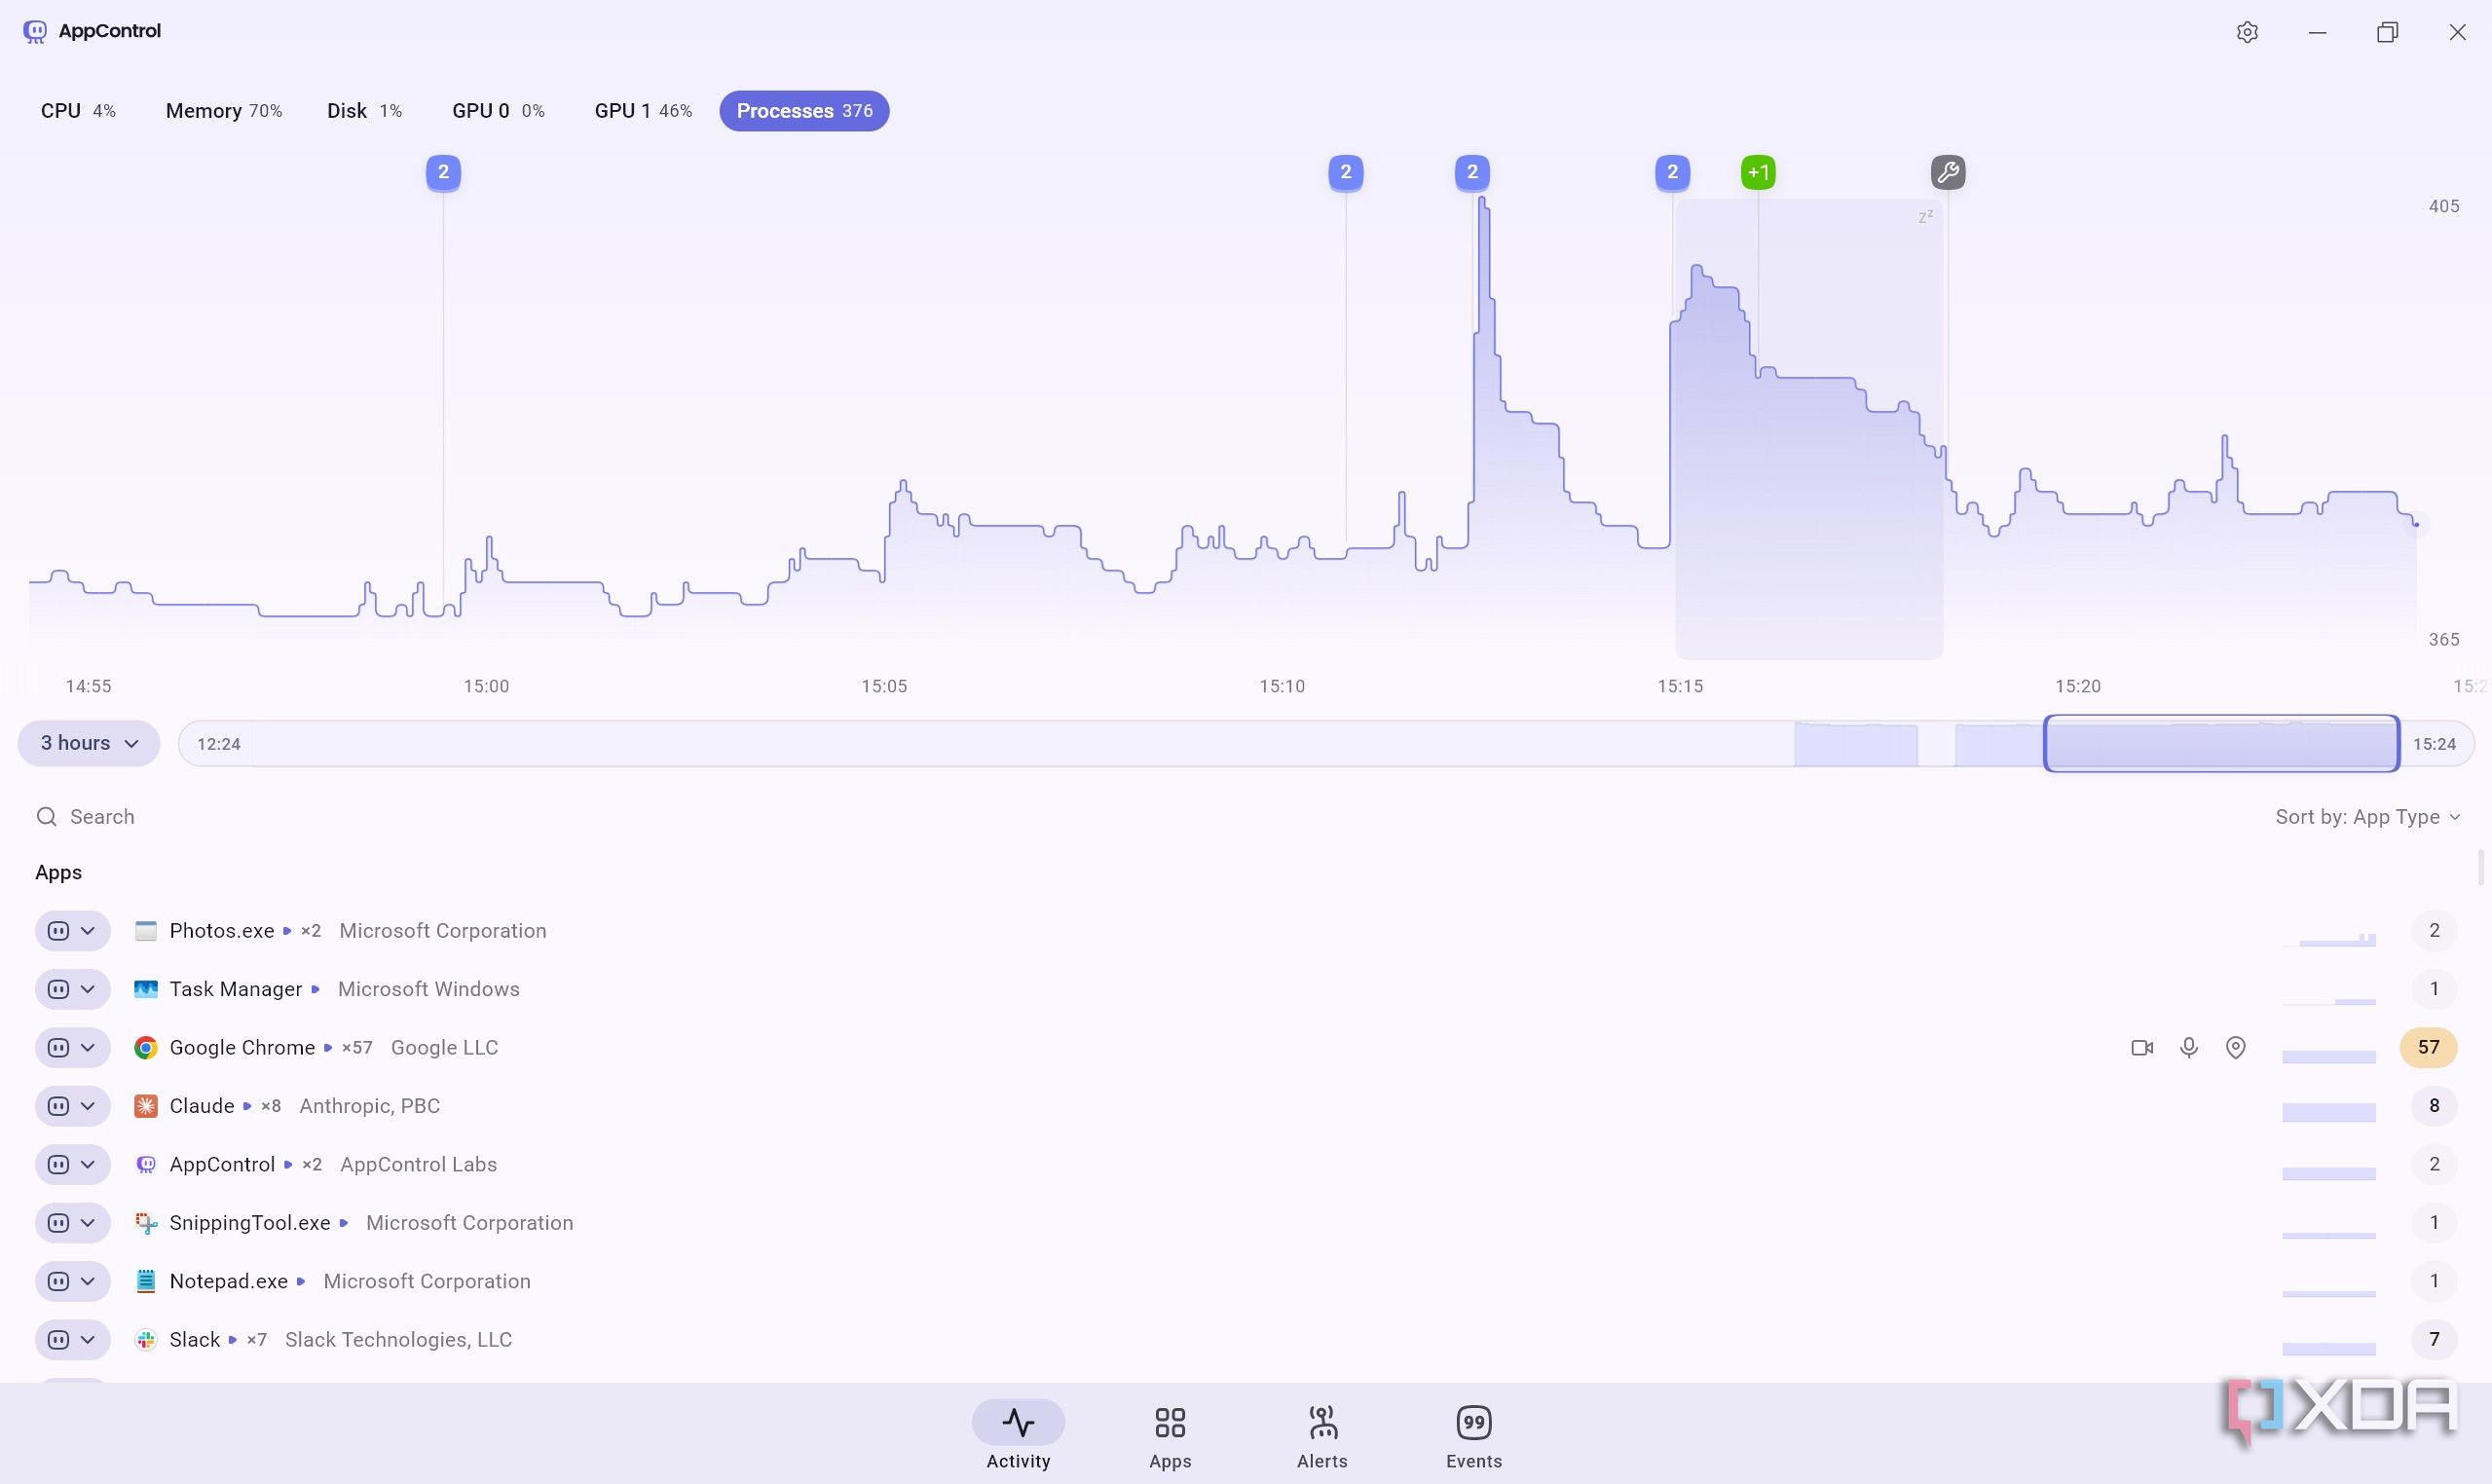Click the Notepad.exe app icon
This screenshot has width=2492, height=1484.
pyautogui.click(x=146, y=1281)
